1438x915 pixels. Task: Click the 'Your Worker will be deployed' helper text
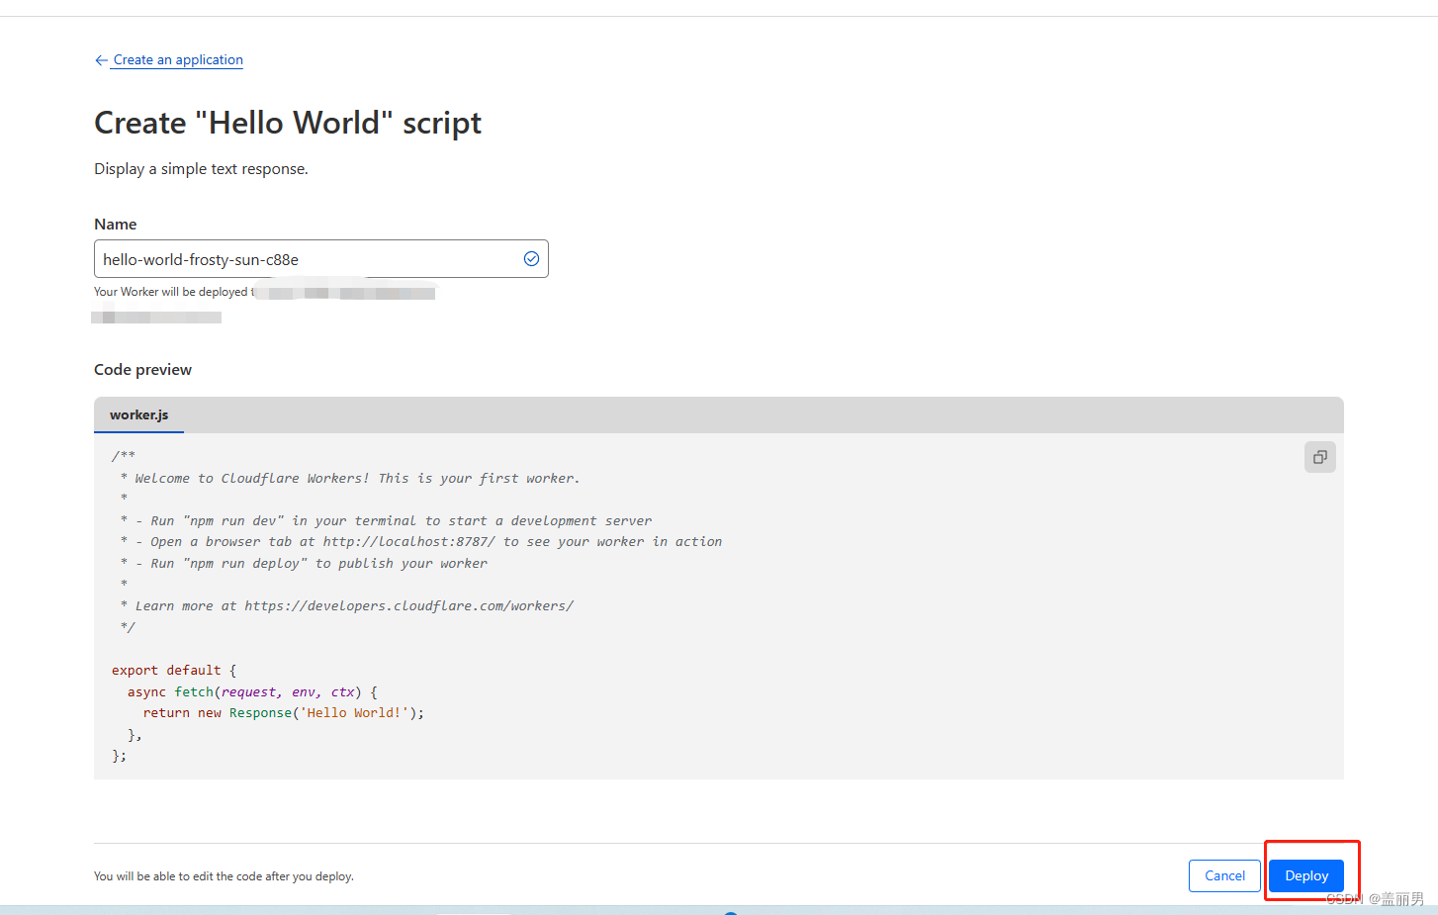(x=173, y=292)
